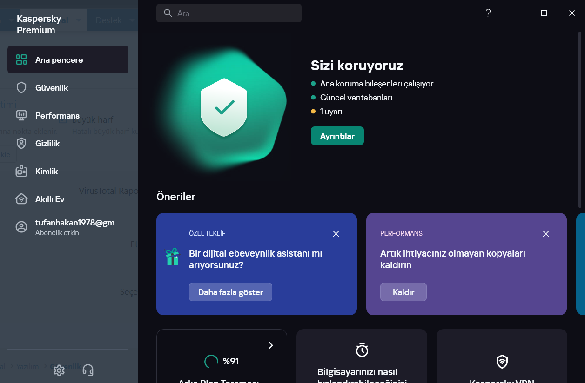Open help with the question mark icon
This screenshot has height=383, width=585.
click(x=488, y=13)
